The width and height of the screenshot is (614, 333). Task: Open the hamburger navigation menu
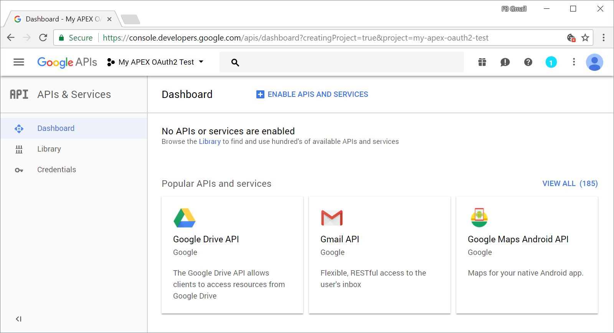(x=19, y=62)
